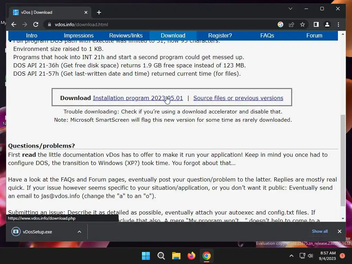352x264 pixels.
Task: Open the Impressions page
Action: pyautogui.click(x=79, y=35)
